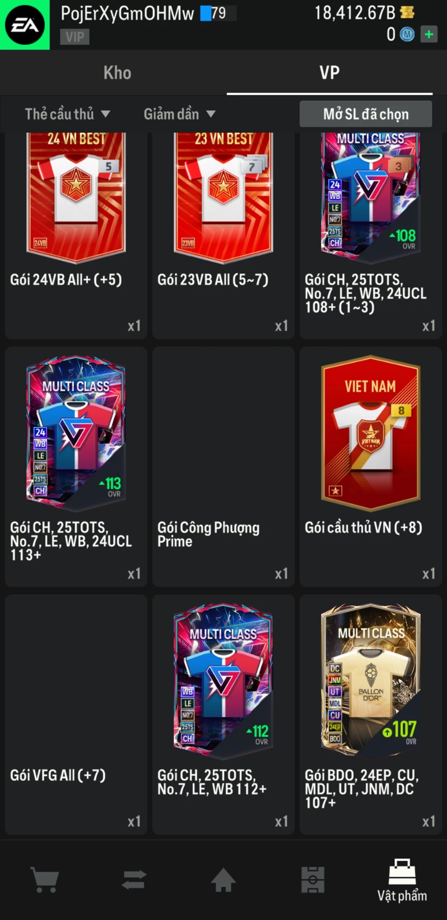Switch to the Kho tab
Viewport: 447px width, 920px height.
(x=118, y=73)
